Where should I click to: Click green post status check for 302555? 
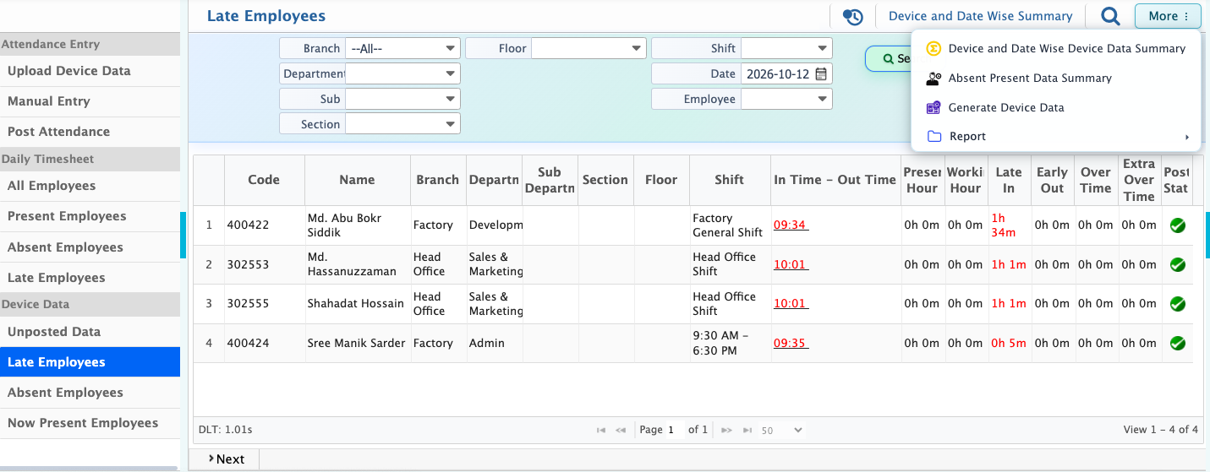click(1177, 304)
